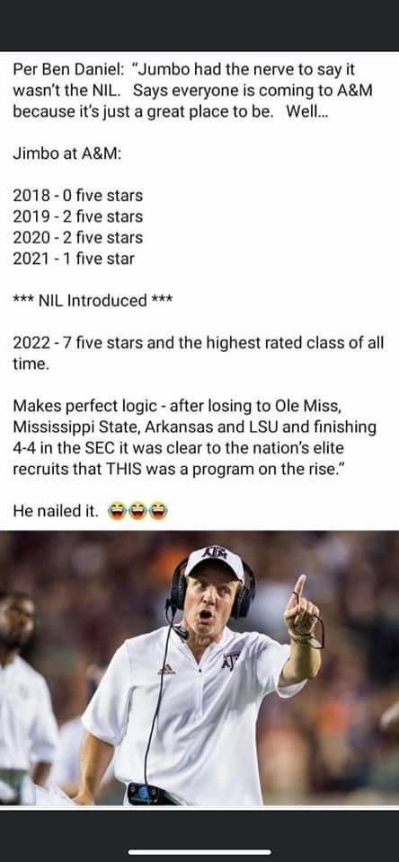The width and height of the screenshot is (399, 862).
Task: Tap the "2019 - 2 five stars" line
Action: tap(77, 216)
